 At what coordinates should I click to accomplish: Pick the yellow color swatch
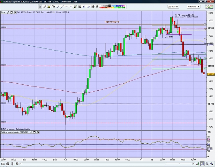pos(113,8)
